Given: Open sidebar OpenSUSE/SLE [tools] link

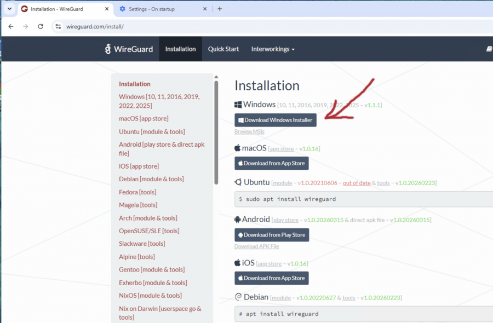Looking at the screenshot, I should (150, 231).
